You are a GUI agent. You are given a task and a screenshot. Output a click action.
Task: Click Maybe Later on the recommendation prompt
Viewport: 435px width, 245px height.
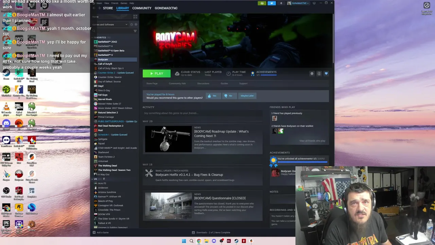point(247,96)
